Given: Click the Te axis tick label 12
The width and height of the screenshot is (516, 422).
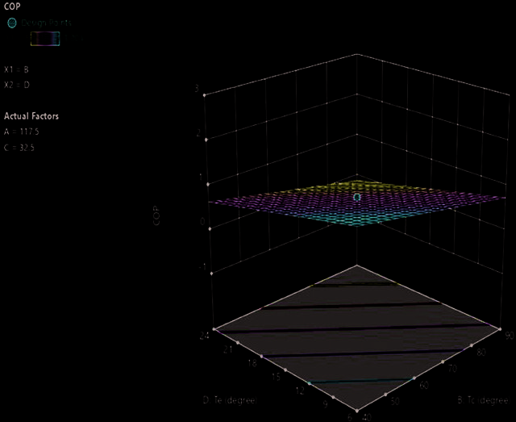Looking at the screenshot, I should pyautogui.click(x=300, y=391).
